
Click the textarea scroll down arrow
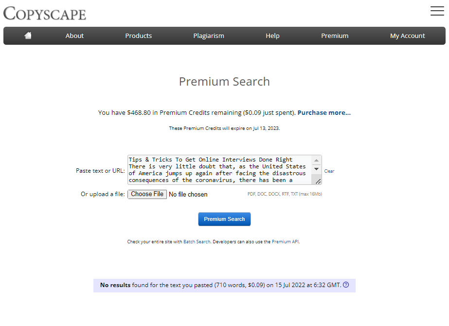(x=316, y=169)
